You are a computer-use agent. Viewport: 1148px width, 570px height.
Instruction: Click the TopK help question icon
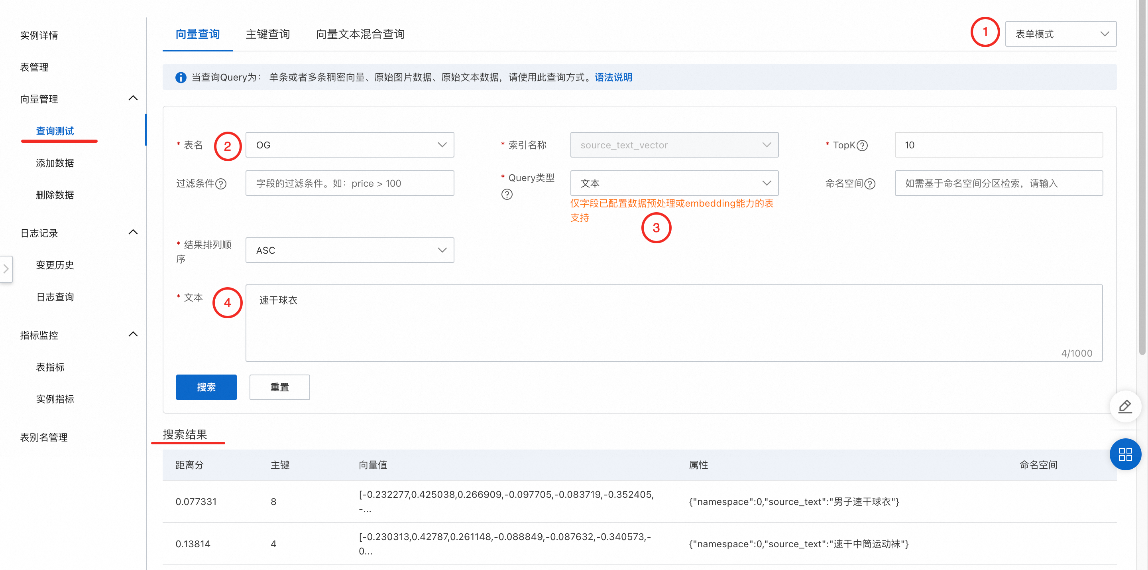862,146
